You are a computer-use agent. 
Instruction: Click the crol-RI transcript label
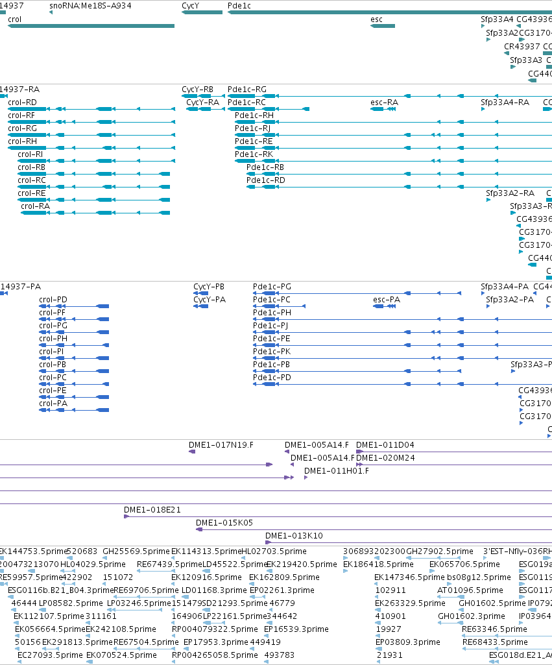(30, 154)
